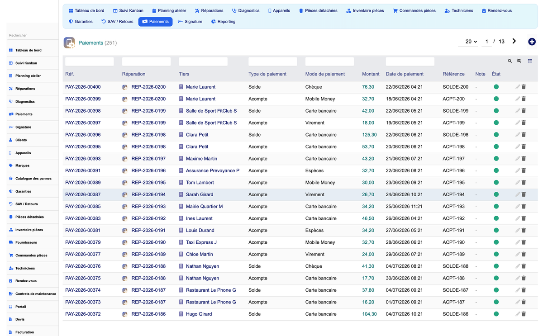This screenshot has height=336, width=543.
Task: Edit payment PAY-2026-00393 pencil icon
Action: pos(518,159)
